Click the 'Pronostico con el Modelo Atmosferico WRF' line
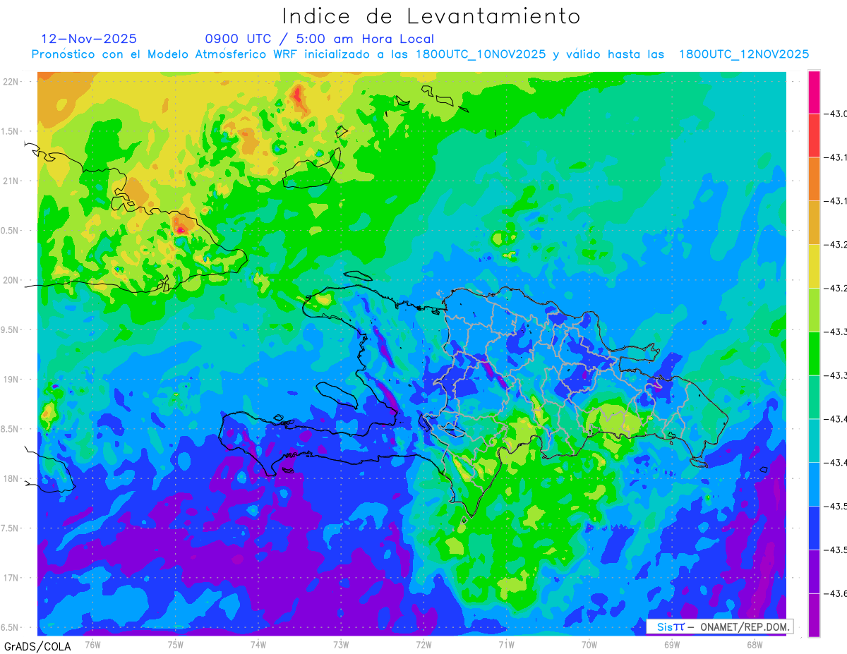Image resolution: width=847 pixels, height=654 pixels. pyautogui.click(x=420, y=54)
